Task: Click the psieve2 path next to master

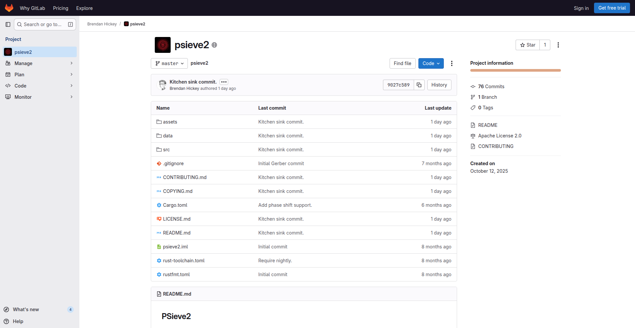Action: coord(199,63)
